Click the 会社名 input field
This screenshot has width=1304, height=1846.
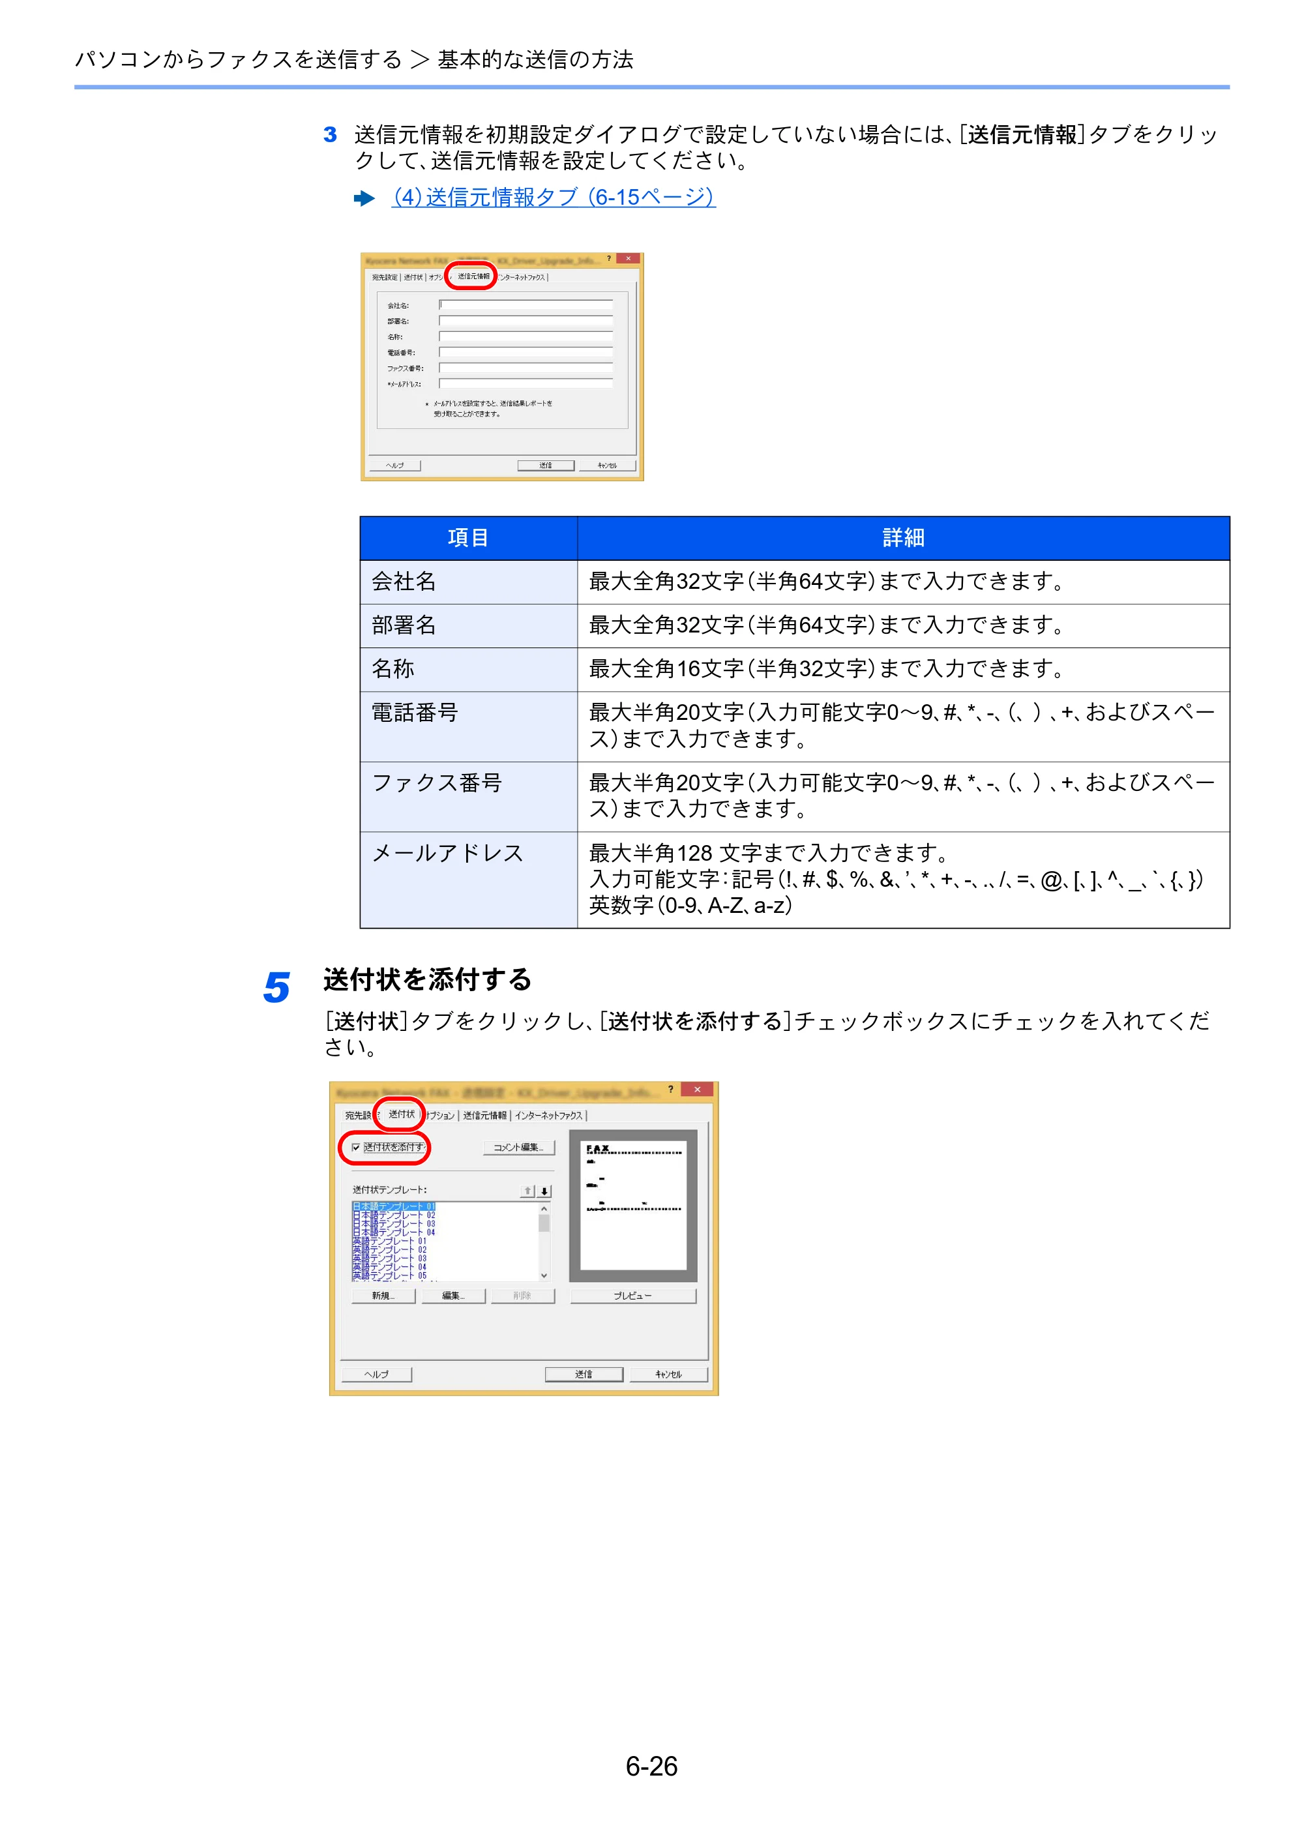pyautogui.click(x=526, y=305)
